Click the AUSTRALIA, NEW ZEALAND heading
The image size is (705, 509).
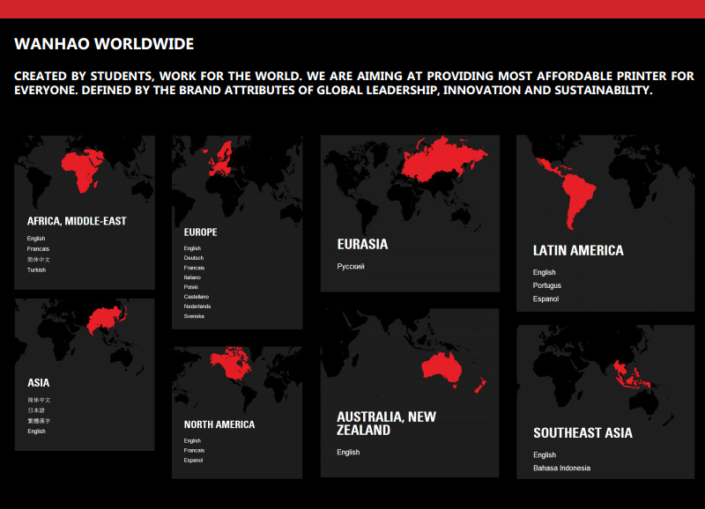point(387,424)
